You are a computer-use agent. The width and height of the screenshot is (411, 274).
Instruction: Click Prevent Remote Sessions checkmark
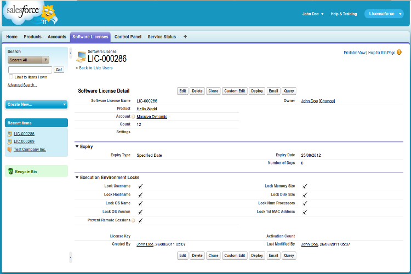point(140,220)
